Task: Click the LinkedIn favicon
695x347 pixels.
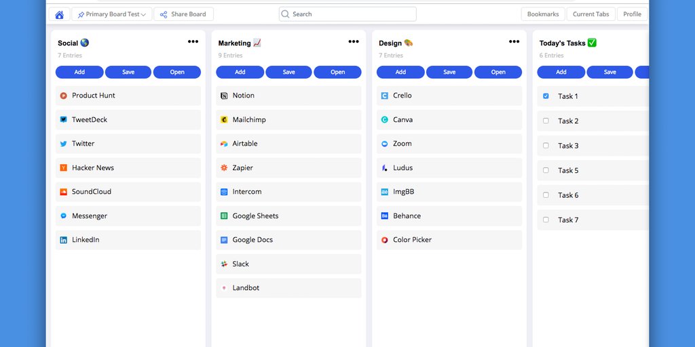Action: pos(63,240)
